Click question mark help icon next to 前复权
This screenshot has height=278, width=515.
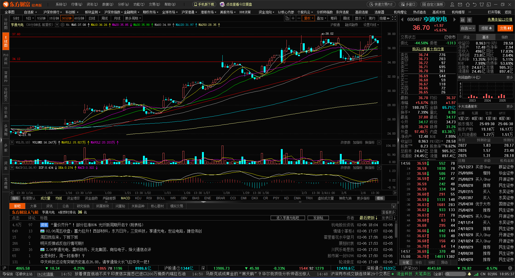57,25
